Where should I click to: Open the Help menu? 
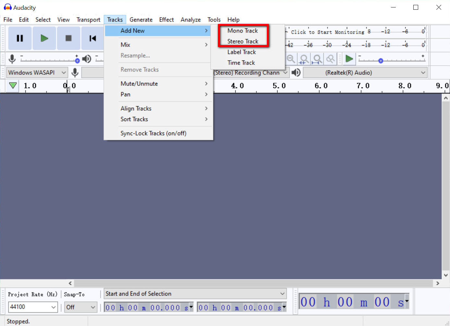[233, 20]
